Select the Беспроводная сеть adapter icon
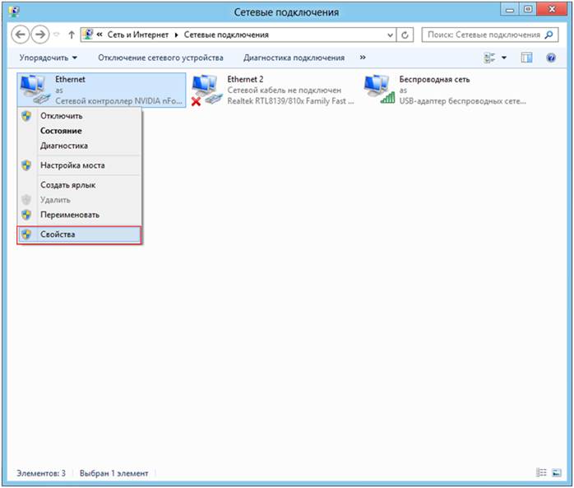574x488 pixels. coord(379,89)
